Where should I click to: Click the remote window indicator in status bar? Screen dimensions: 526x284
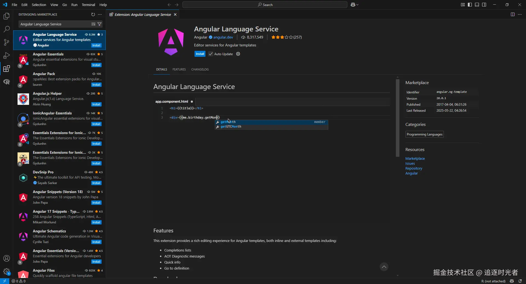pos(5,281)
